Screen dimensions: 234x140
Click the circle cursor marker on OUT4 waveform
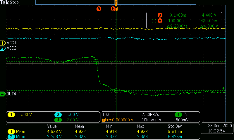[116, 90]
